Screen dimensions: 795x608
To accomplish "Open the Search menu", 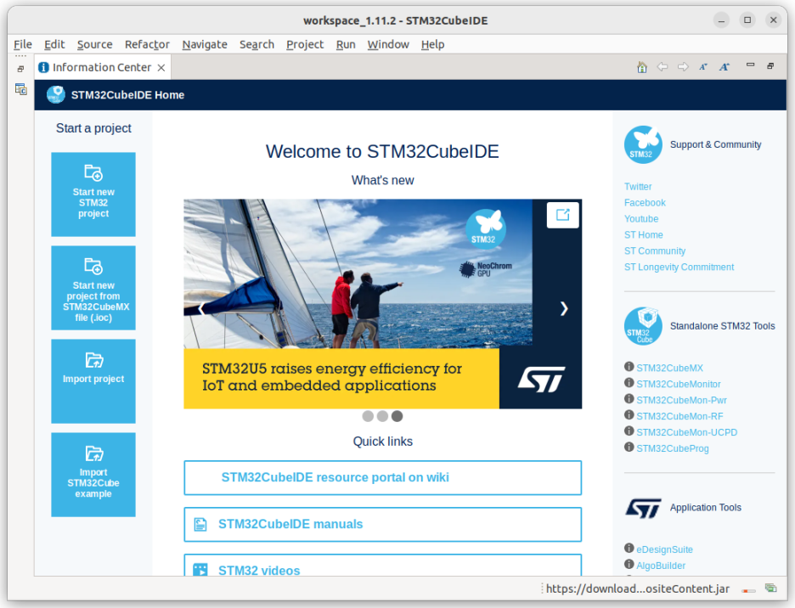I will click(257, 45).
